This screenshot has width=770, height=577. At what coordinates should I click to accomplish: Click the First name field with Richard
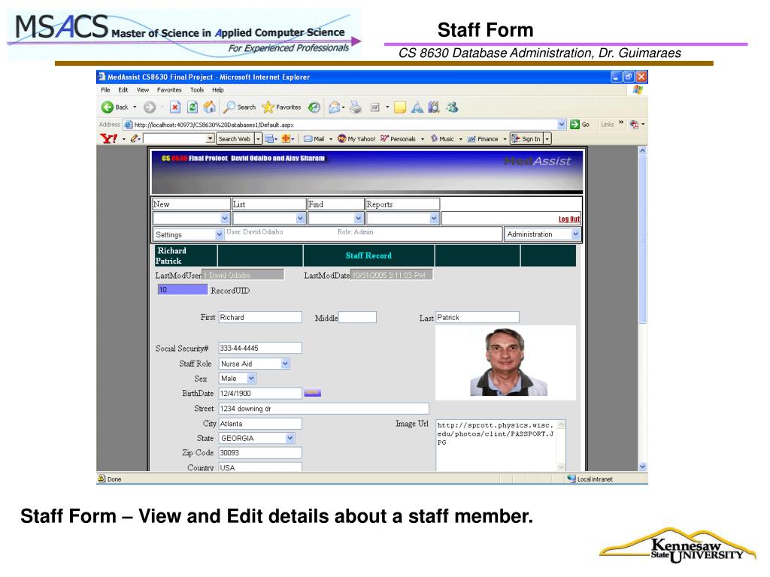click(260, 318)
